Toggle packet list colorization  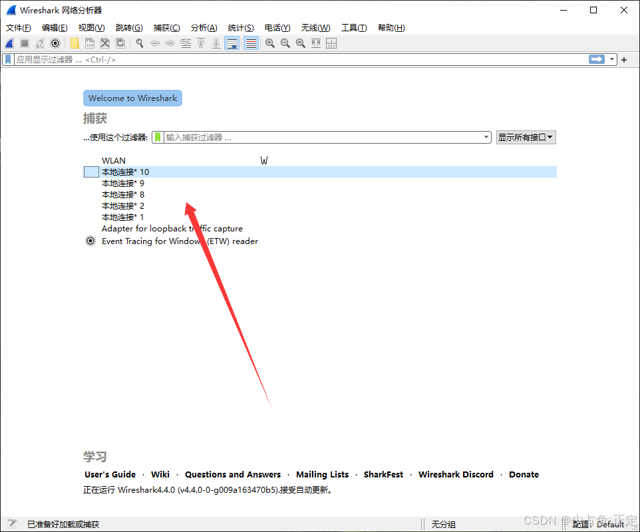[251, 43]
